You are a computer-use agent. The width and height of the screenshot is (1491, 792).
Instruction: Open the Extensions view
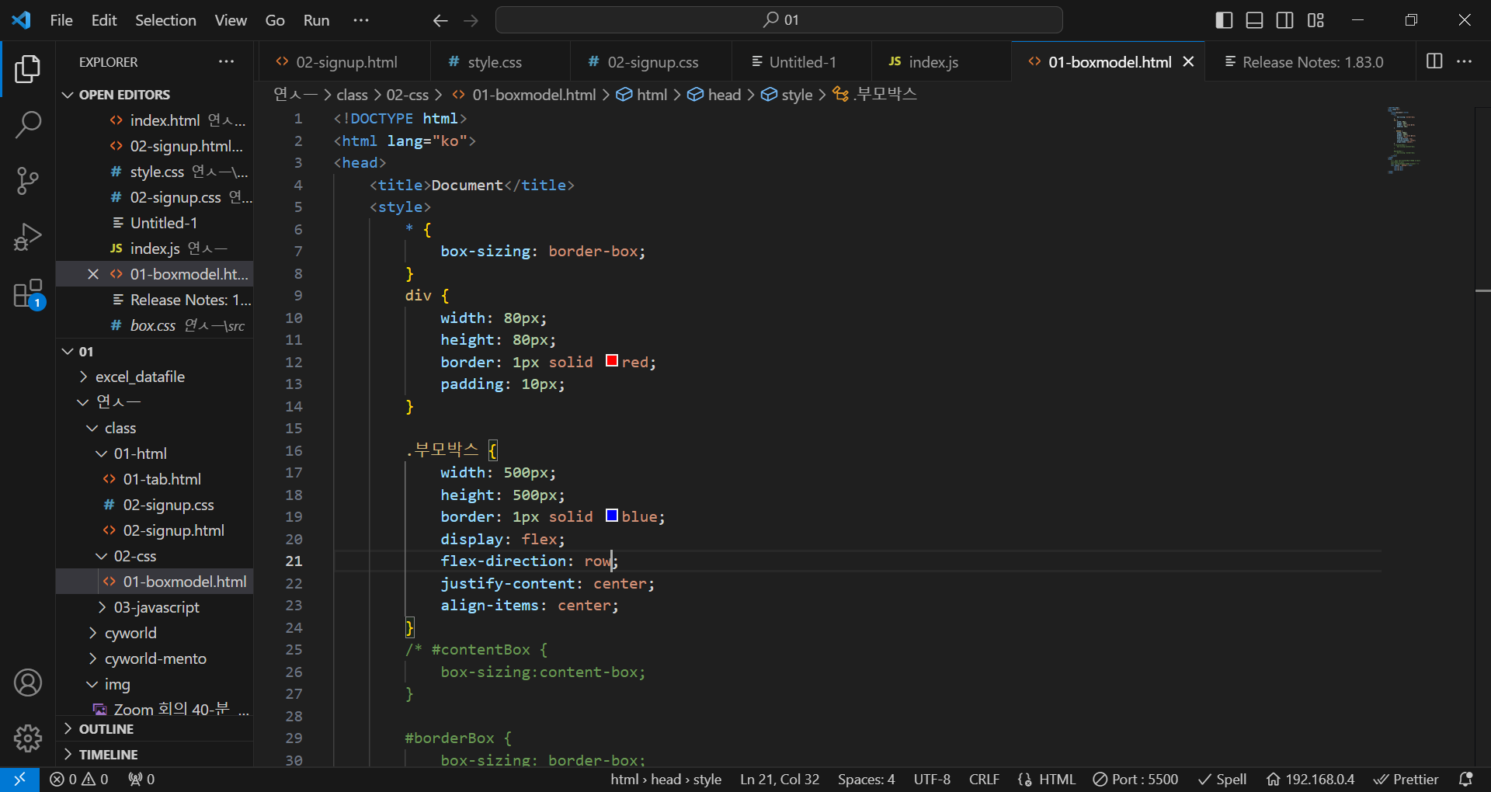28,294
